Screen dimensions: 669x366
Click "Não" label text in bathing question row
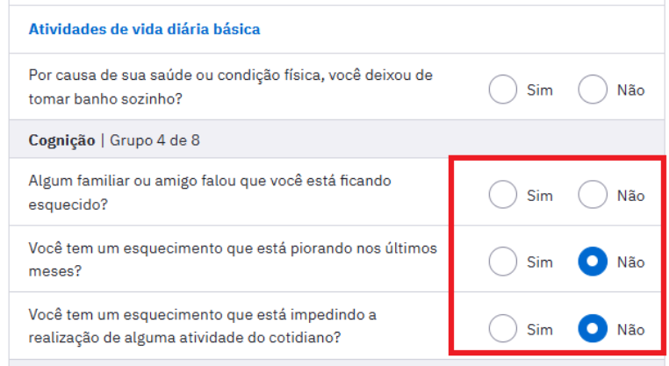[x=630, y=90]
